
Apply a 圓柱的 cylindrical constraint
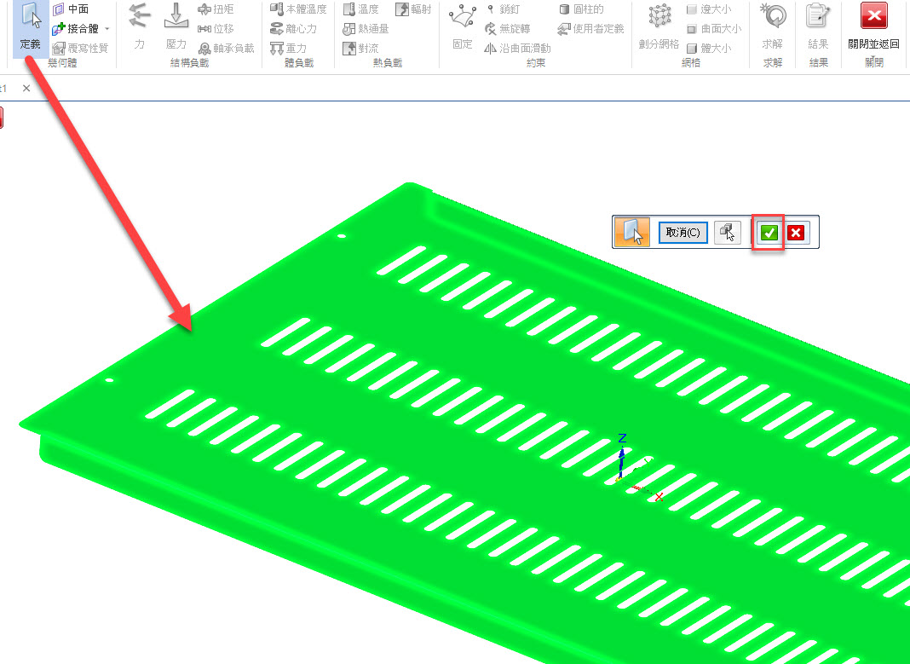(581, 9)
